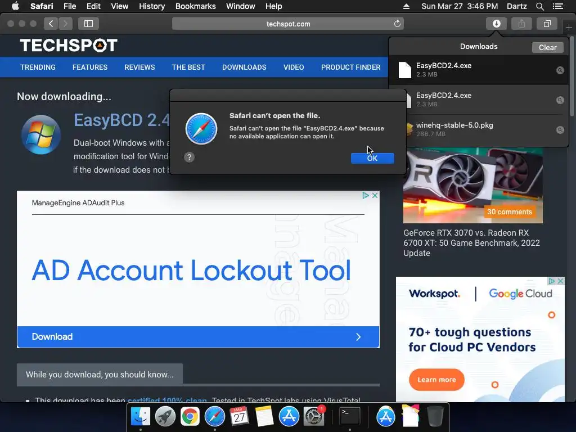Open the View menu

(x=120, y=6)
